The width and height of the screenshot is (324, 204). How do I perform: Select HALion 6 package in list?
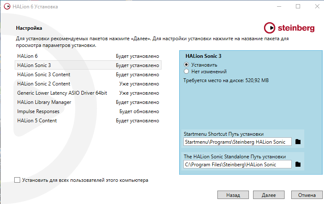point(28,56)
